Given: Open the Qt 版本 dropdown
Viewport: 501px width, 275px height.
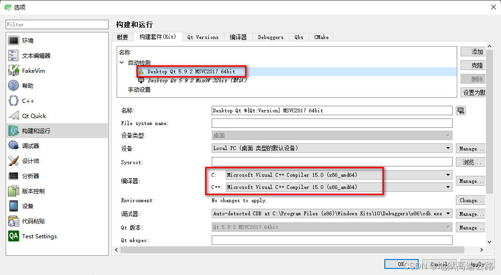Looking at the screenshot, I should pyautogui.click(x=332, y=227).
